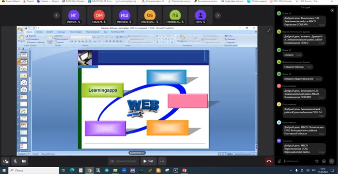Open the three-dots more options menu
This screenshot has height=174, width=338.
162,161
